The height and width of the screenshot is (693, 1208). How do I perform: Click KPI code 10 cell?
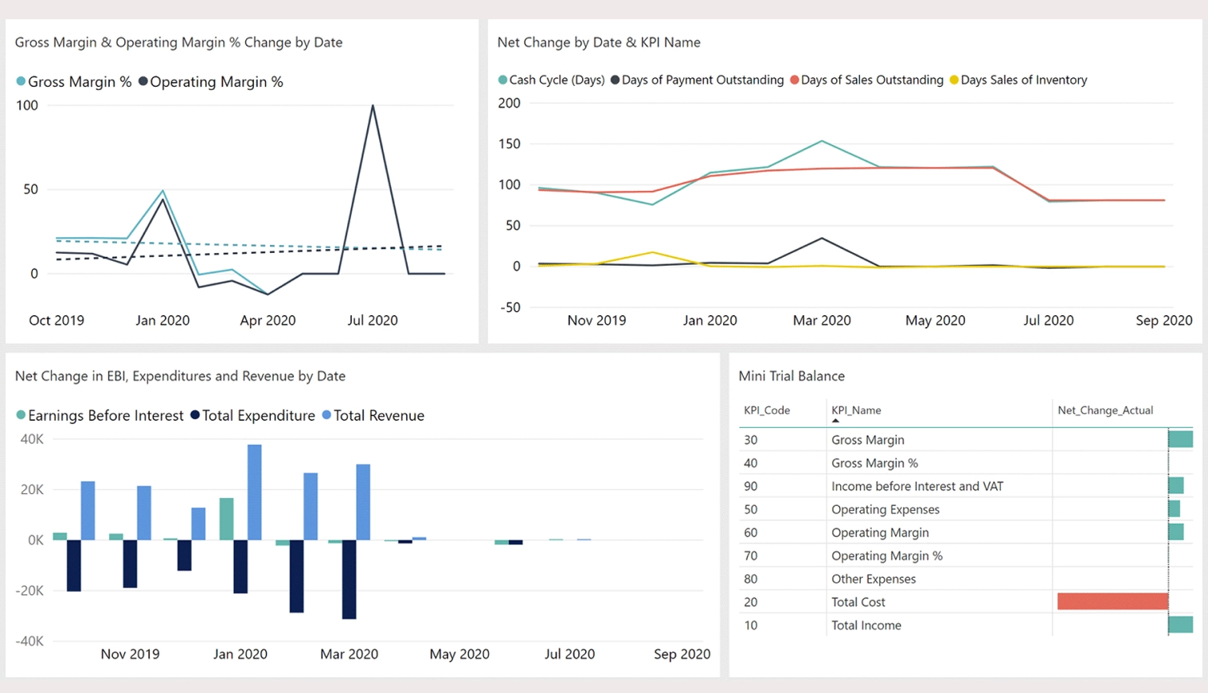[751, 625]
